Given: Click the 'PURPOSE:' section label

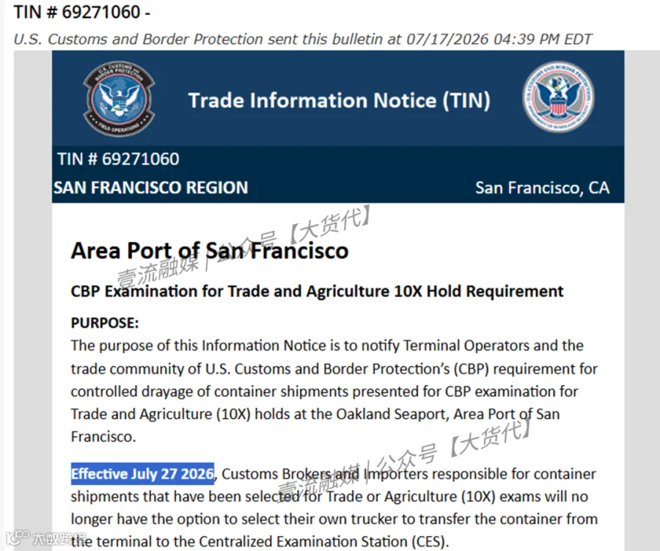Looking at the screenshot, I should pyautogui.click(x=105, y=323).
